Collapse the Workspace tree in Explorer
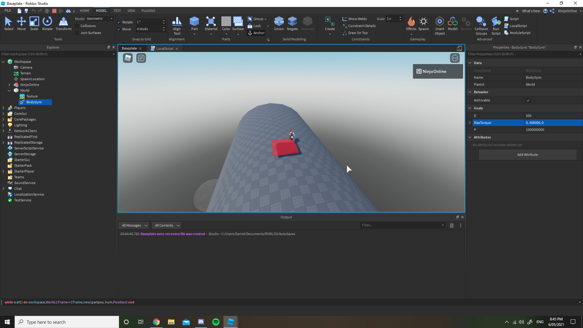Viewport: 583px width, 328px height. pyautogui.click(x=3, y=61)
